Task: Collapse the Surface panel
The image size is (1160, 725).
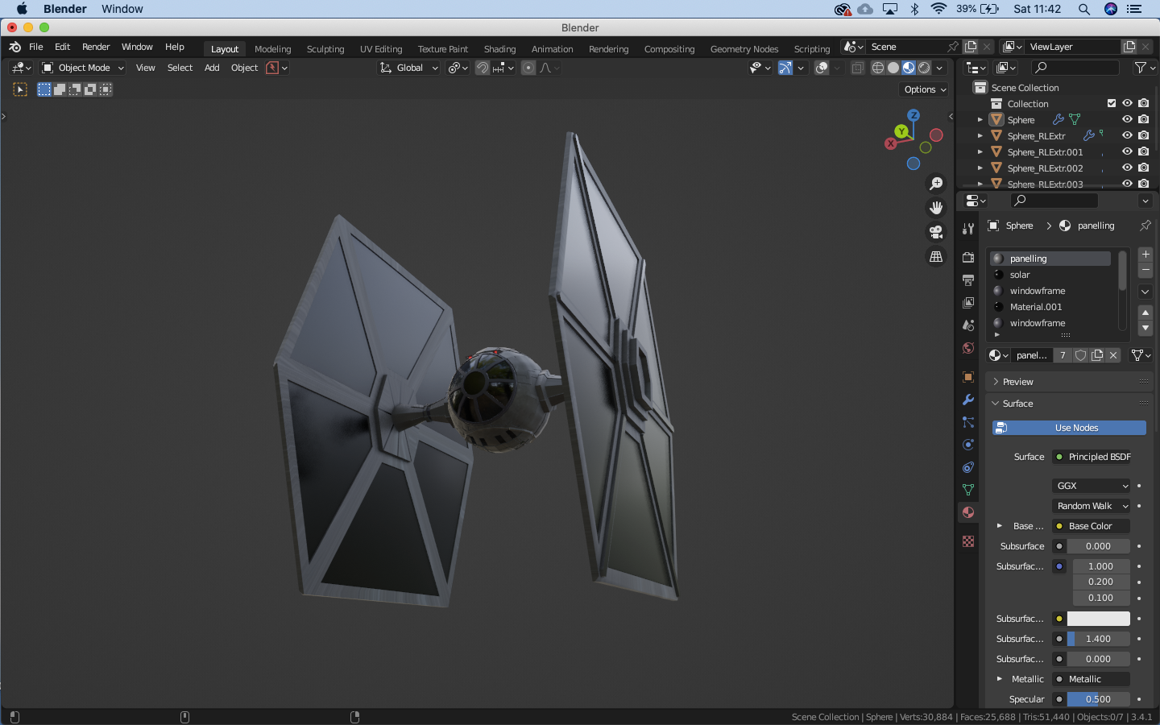Action: pos(1069,404)
